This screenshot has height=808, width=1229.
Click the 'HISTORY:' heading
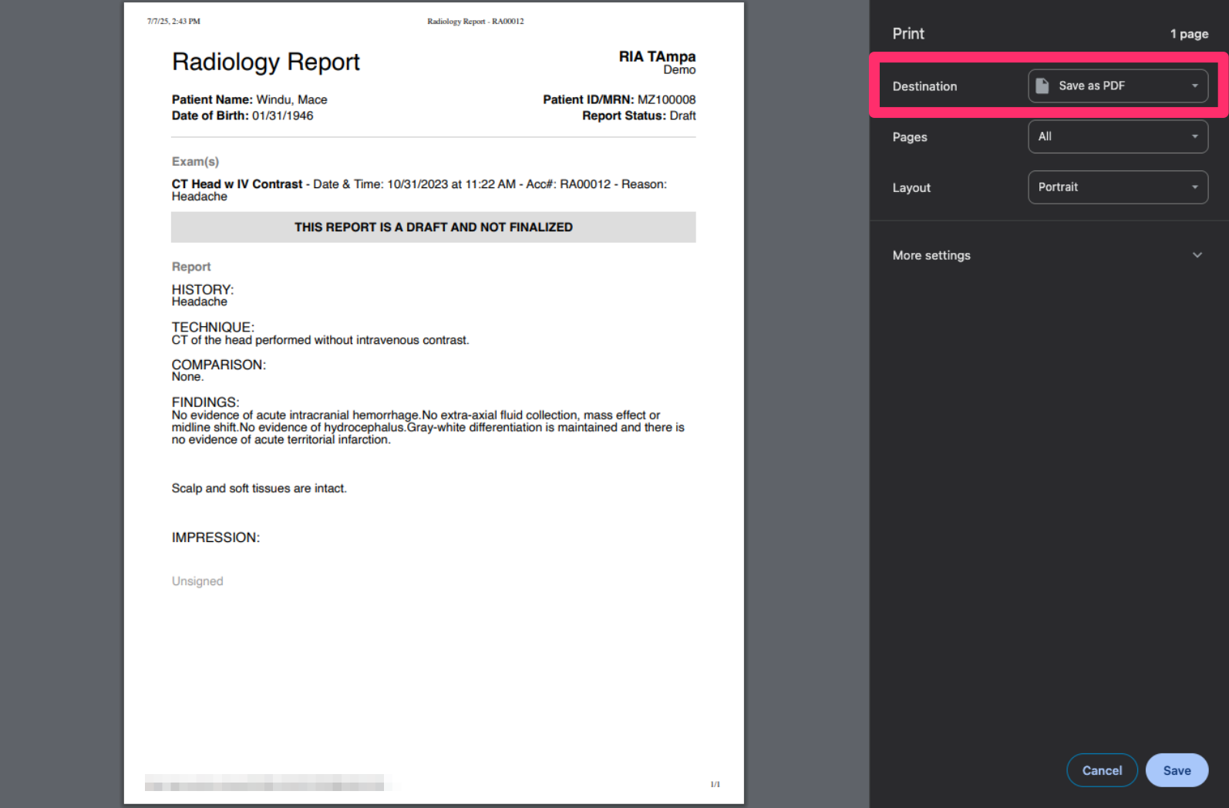tap(203, 290)
